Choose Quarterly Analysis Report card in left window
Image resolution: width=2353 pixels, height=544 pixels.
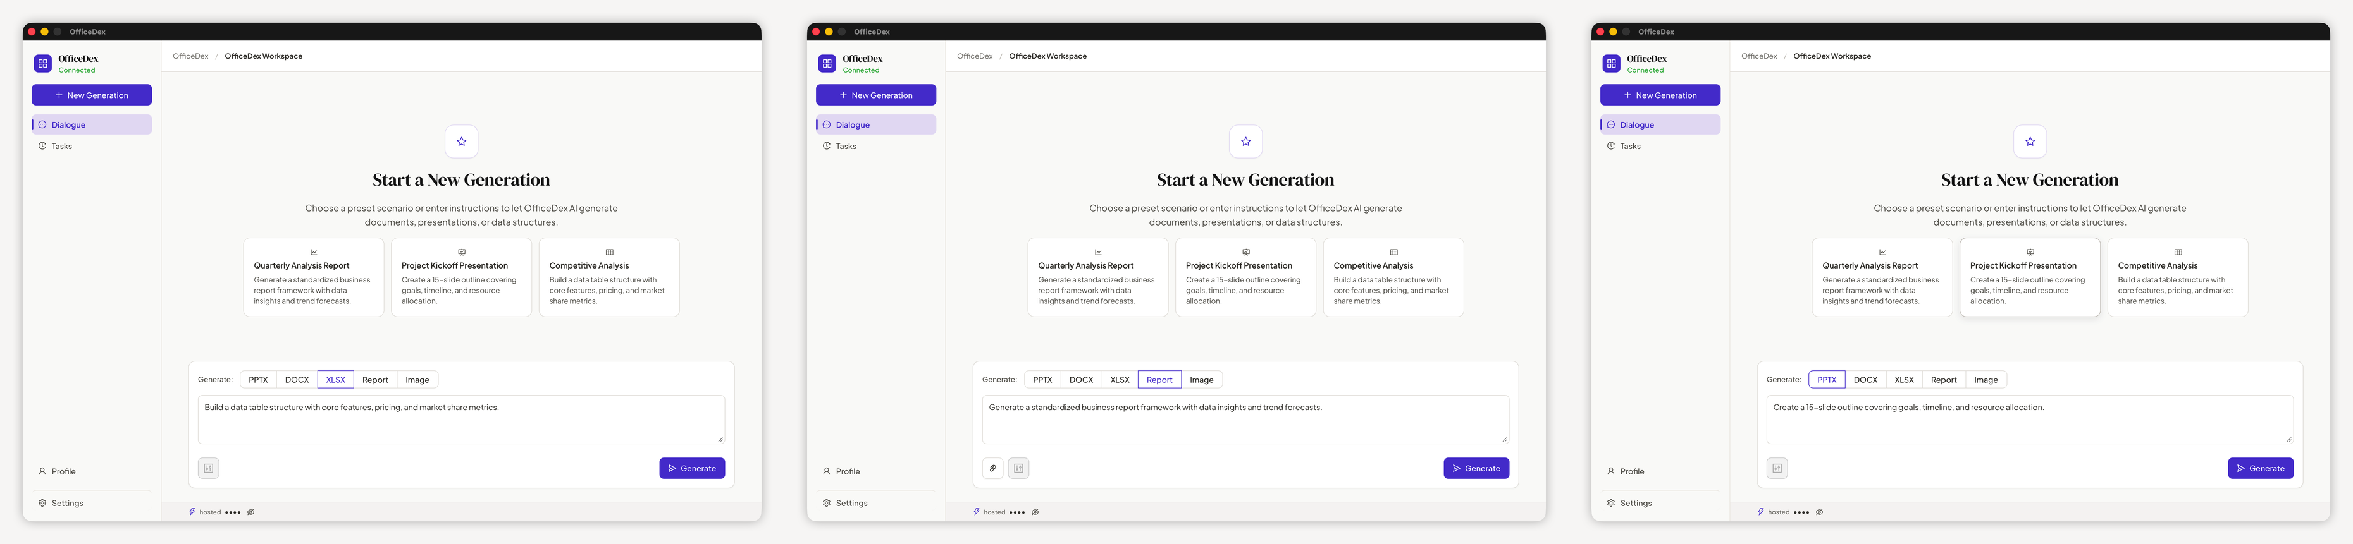click(313, 277)
